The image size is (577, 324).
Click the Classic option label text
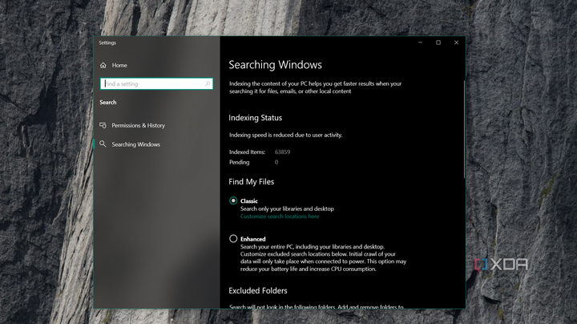pyautogui.click(x=249, y=201)
